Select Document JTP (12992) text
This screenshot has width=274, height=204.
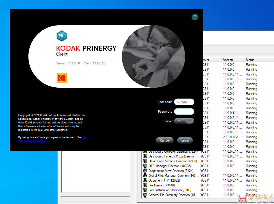(x=164, y=180)
